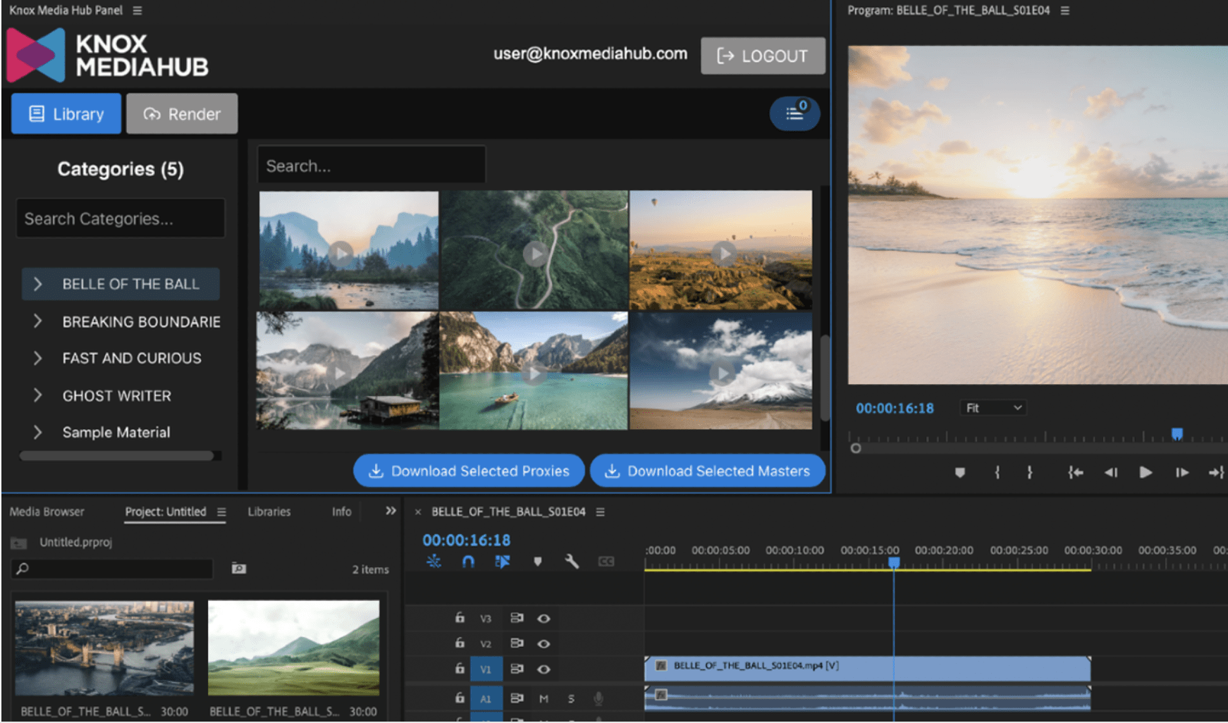Viewport: 1228px width, 723px height.
Task: Play the Program monitor
Action: coord(1146,473)
